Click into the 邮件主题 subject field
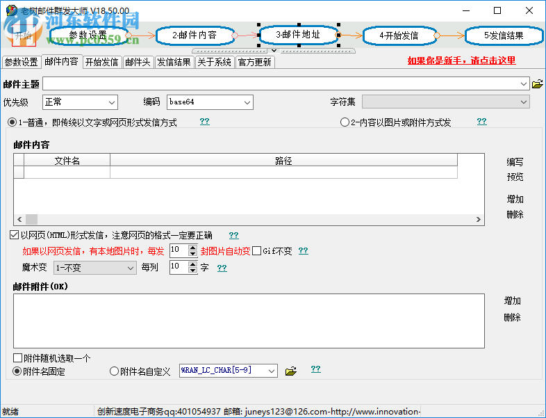 pyautogui.click(x=281, y=83)
